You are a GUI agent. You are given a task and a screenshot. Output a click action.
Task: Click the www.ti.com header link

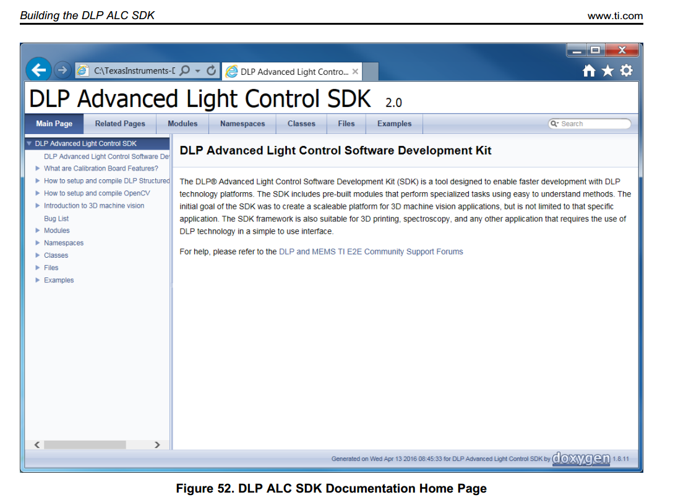click(615, 16)
